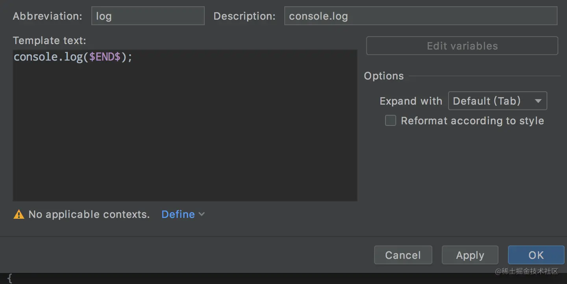
Task: Click the Define contexts link
Action: [x=178, y=214]
